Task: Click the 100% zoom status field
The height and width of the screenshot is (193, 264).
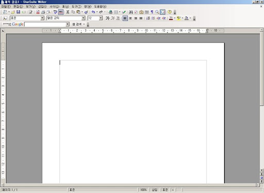Action: coord(143,190)
